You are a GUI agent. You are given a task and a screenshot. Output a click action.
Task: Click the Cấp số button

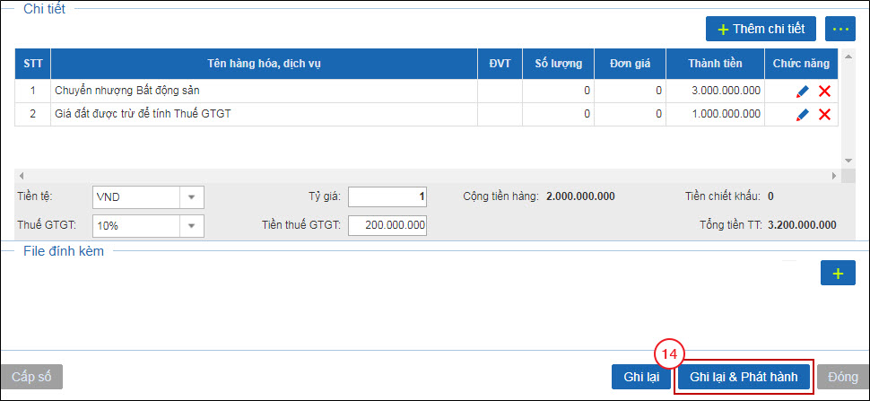tap(31, 377)
